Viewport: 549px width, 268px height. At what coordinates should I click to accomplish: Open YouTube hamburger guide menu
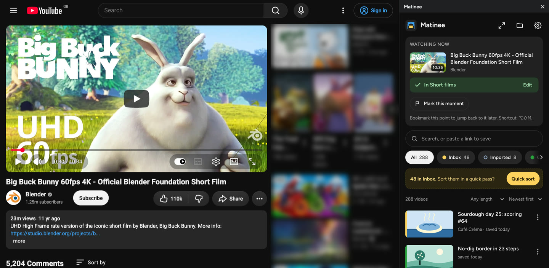tap(14, 10)
